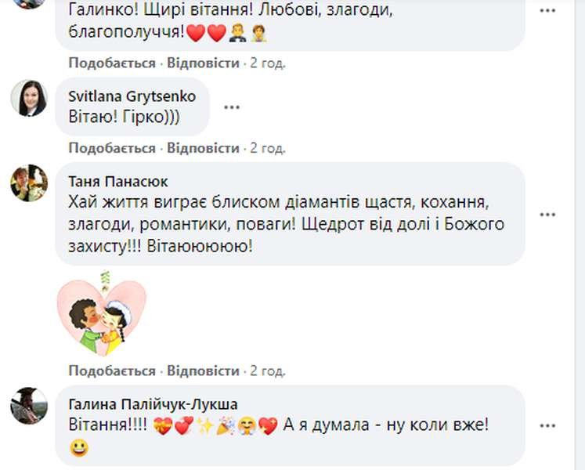This screenshot has height=470, width=585.
Task: Like Svitlana Grytsenko's comment
Action: (x=111, y=148)
